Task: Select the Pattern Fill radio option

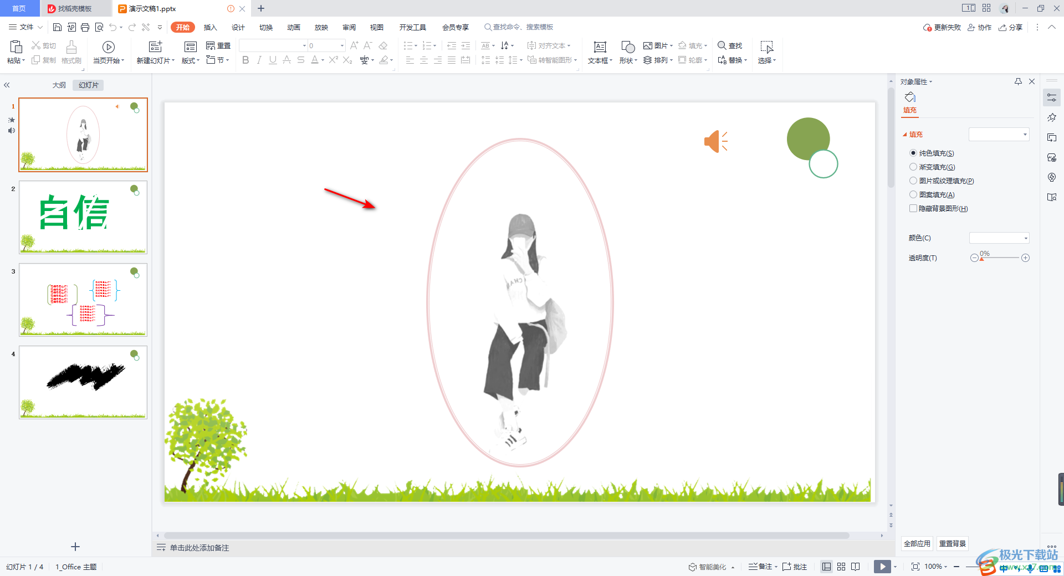Action: point(913,194)
